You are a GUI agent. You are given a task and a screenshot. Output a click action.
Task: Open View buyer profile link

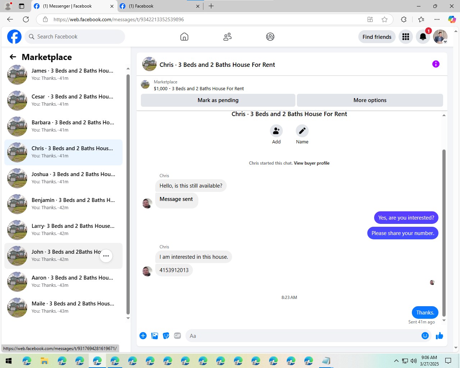312,163
